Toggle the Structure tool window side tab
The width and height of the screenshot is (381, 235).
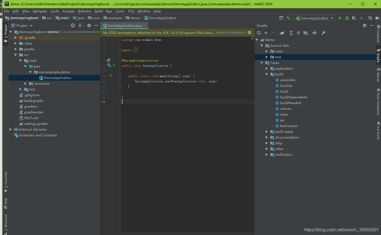click(x=5, y=224)
